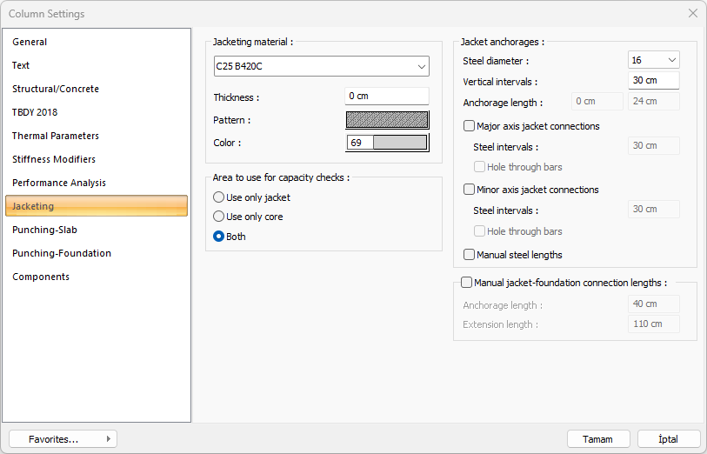Open the Punching-Slab settings

point(44,230)
